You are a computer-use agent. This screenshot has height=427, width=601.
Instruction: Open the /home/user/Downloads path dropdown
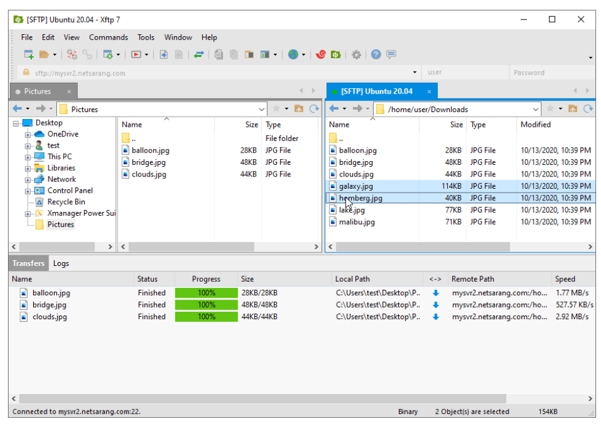pyautogui.click(x=535, y=110)
